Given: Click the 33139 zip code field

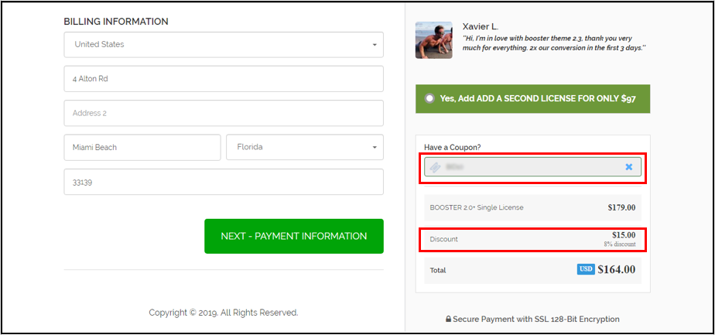Looking at the screenshot, I should (224, 182).
